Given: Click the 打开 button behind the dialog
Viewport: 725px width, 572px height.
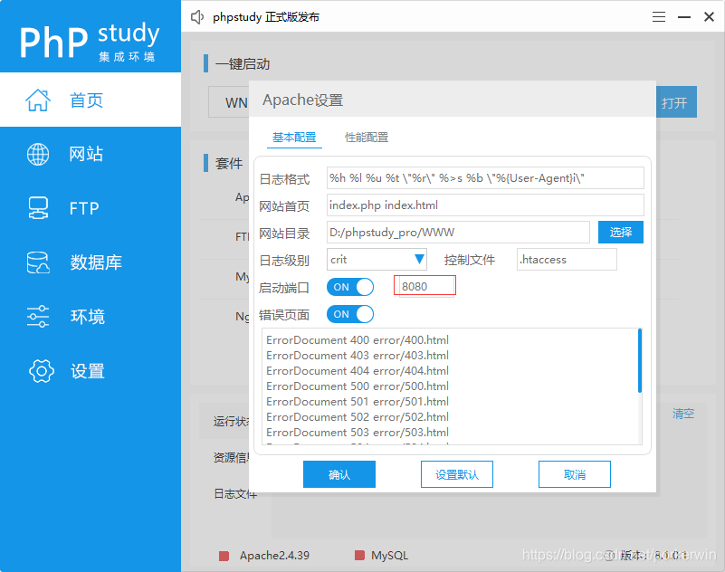Looking at the screenshot, I should (x=676, y=101).
